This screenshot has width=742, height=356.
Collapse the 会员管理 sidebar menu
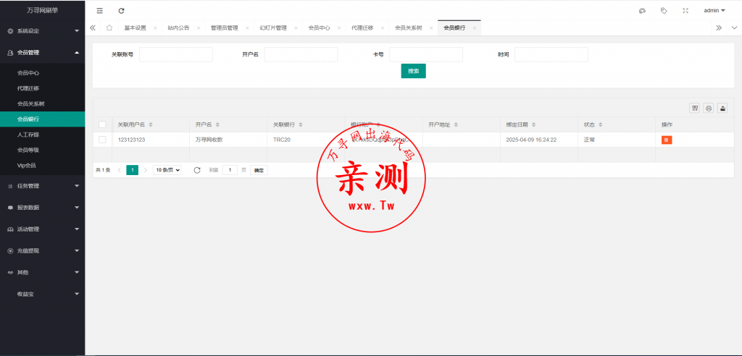(43, 53)
